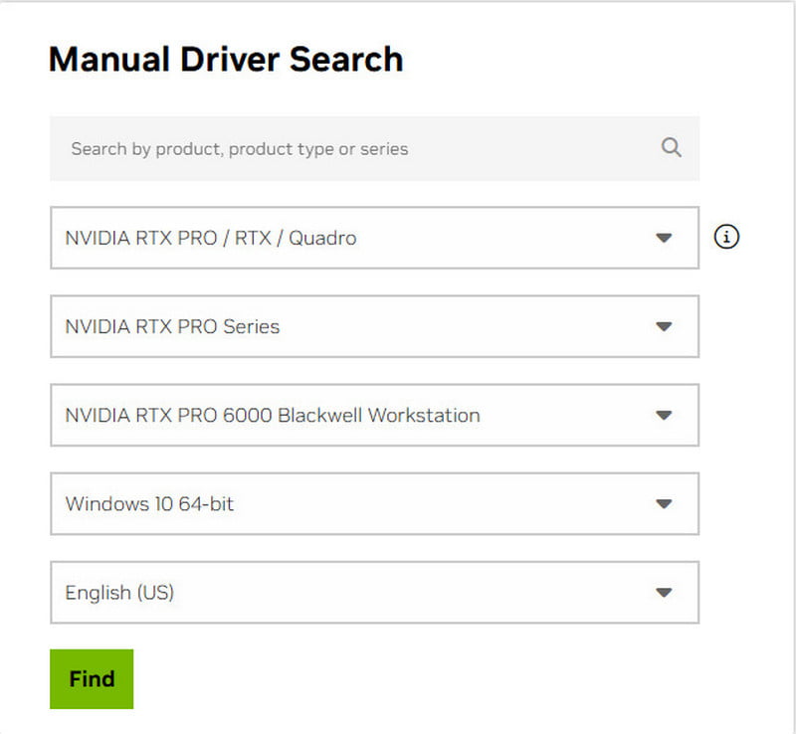The width and height of the screenshot is (796, 734).
Task: Open the RTX PRO 6000 Blackwell Workstation dropdown
Action: (x=373, y=415)
